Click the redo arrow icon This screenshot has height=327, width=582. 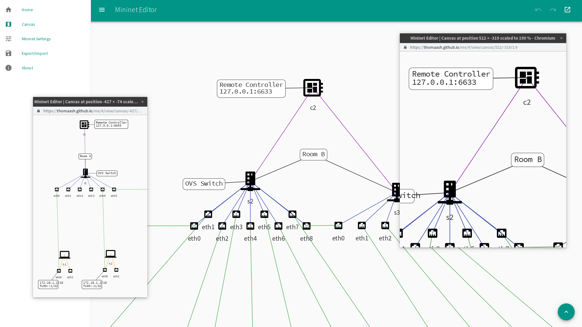click(553, 10)
